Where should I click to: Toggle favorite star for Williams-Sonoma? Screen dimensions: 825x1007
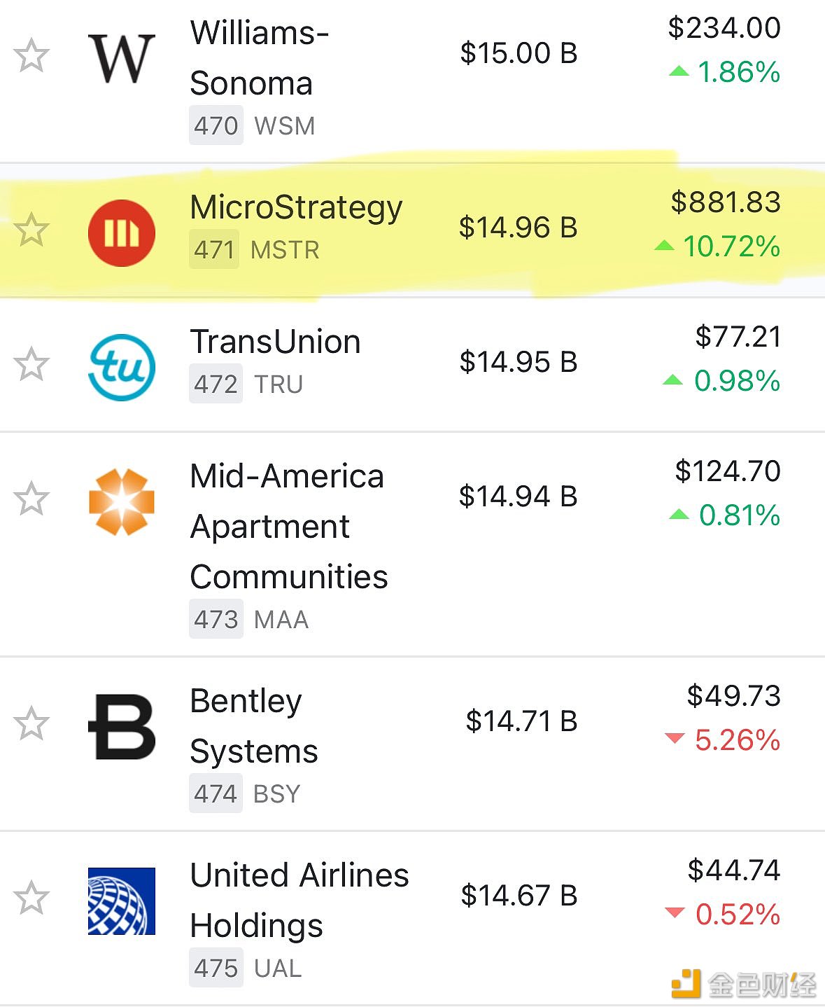pyautogui.click(x=31, y=55)
